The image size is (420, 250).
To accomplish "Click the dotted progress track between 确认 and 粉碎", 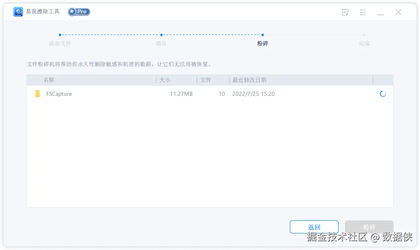I will [212, 35].
